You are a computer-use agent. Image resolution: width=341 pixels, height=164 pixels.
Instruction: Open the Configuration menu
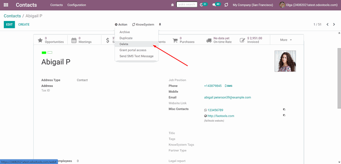(x=77, y=5)
